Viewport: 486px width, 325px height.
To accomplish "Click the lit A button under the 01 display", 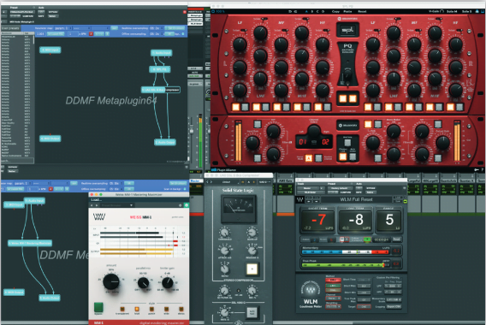I will pyautogui.click(x=309, y=158).
